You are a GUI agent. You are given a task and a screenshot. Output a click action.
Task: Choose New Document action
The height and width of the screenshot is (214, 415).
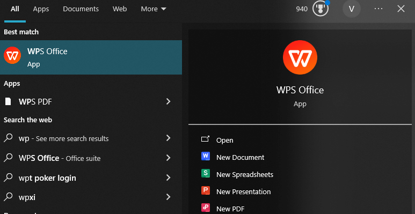pos(241,157)
